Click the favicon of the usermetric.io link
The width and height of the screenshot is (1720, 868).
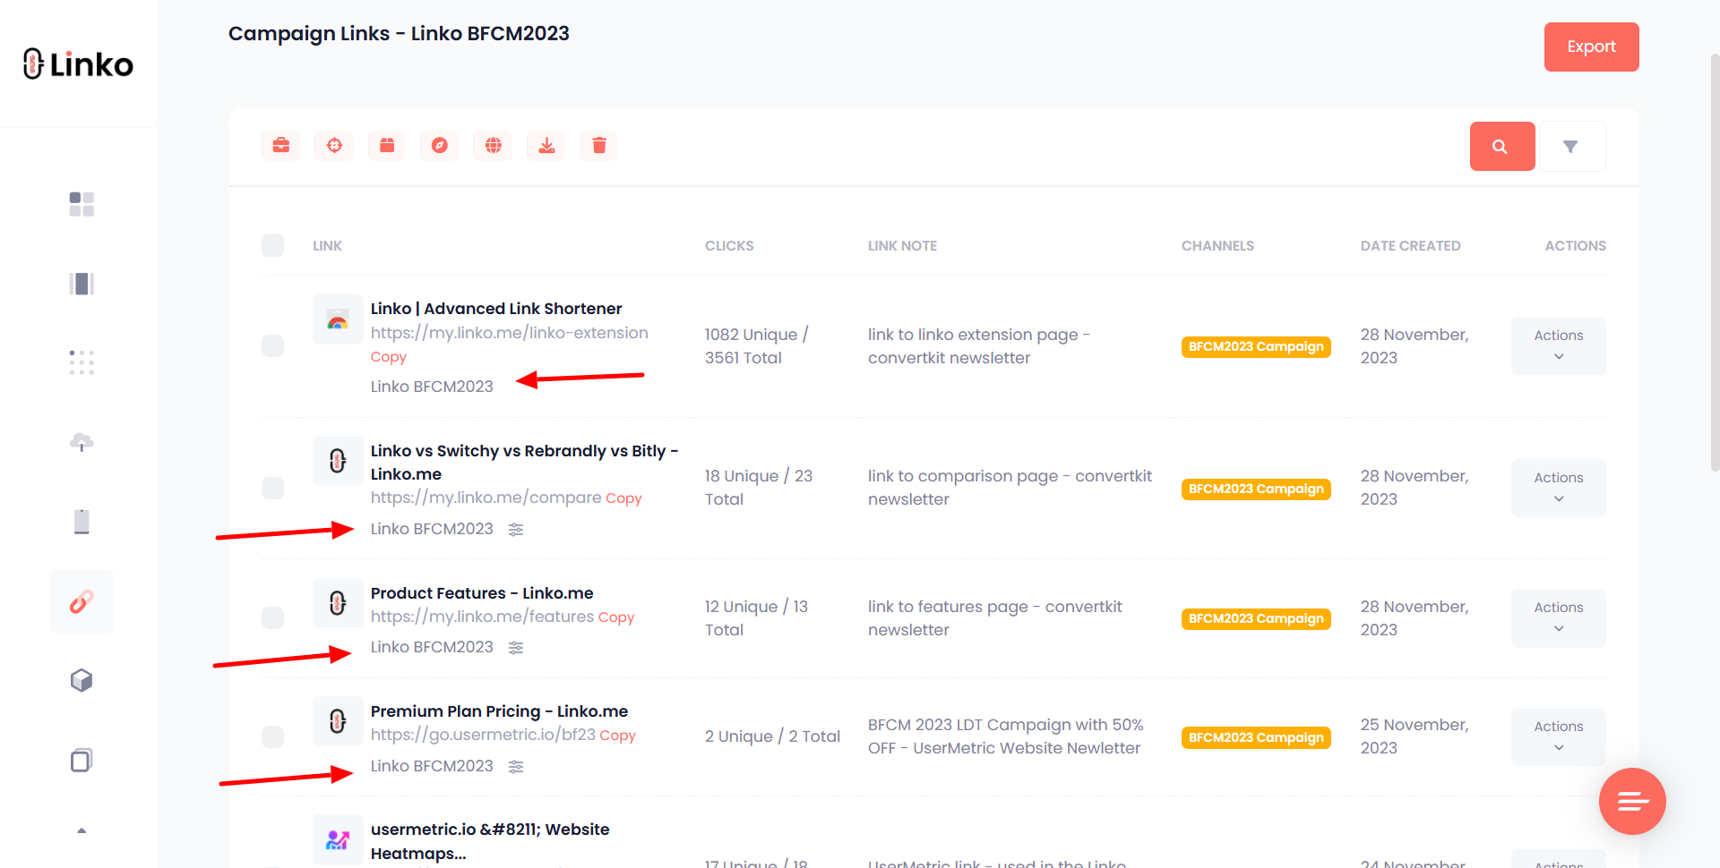(338, 840)
